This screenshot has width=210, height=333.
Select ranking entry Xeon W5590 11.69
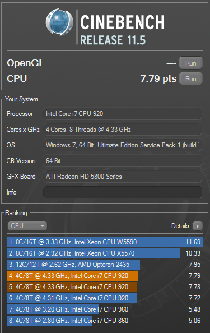[105, 242]
